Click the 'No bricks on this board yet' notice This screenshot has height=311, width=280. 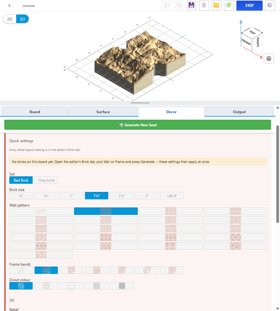click(x=138, y=162)
